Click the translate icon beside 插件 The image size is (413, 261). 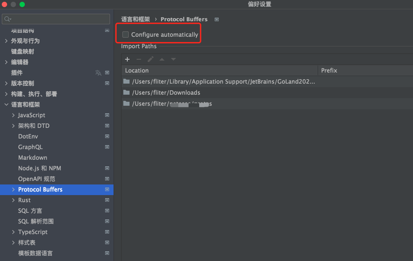tap(98, 73)
